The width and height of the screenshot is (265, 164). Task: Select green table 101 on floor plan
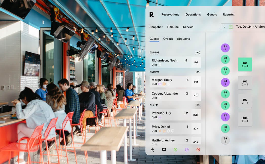[x=245, y=64]
